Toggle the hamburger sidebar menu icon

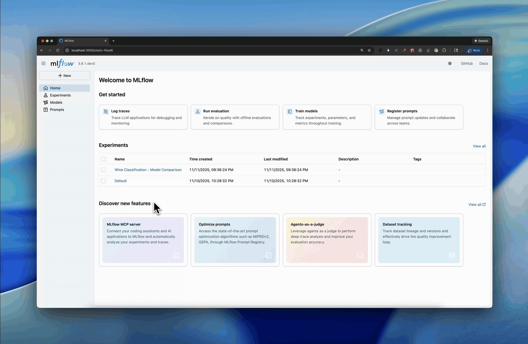(x=43, y=63)
